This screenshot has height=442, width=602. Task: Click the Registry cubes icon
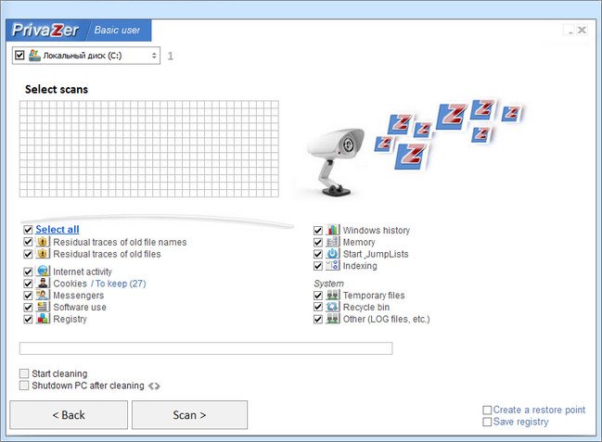(x=43, y=319)
